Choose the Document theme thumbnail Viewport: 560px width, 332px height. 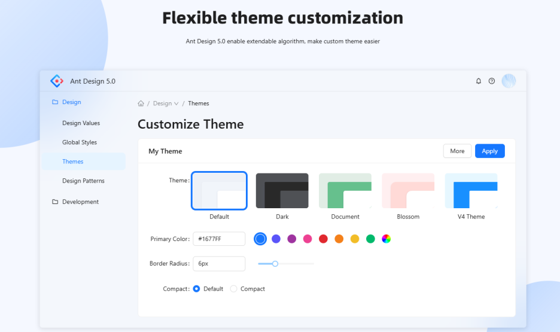click(345, 191)
